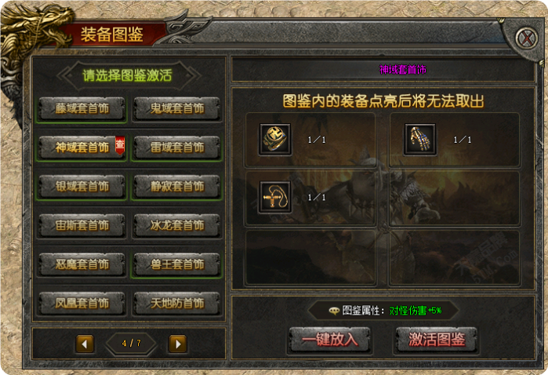The width and height of the screenshot is (548, 375).
Task: Open the 凤凰套首饰 set
Action: tap(82, 303)
